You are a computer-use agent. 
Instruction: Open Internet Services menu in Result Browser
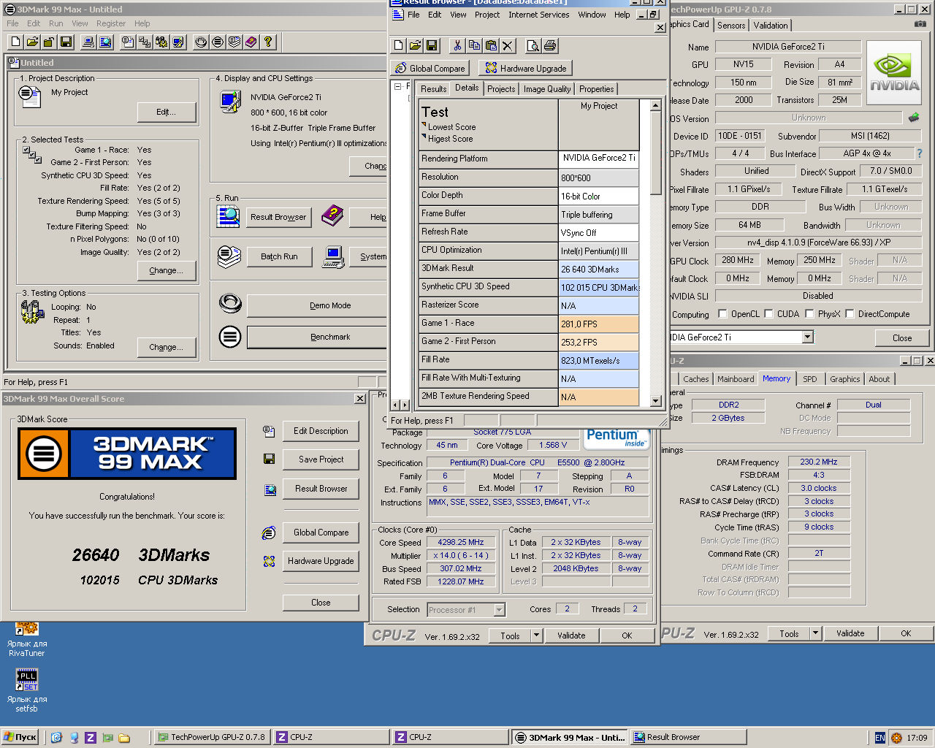(x=539, y=15)
